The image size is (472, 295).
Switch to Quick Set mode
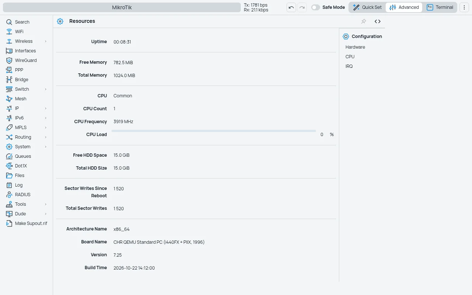(x=367, y=7)
